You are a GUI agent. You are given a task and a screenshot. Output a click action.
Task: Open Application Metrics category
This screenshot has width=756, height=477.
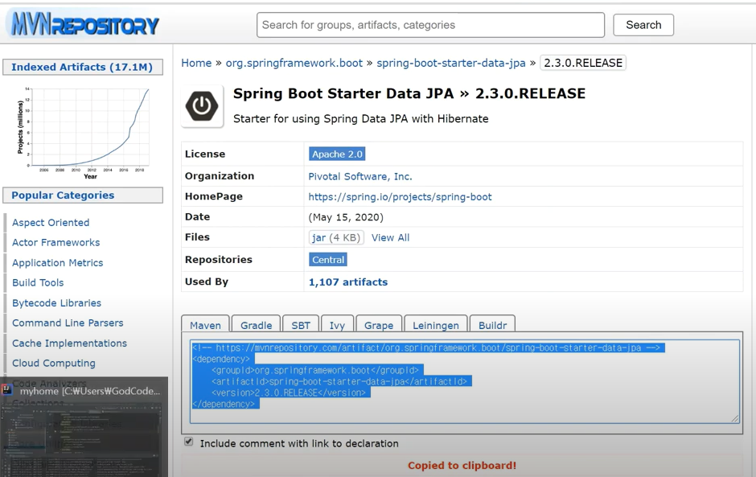tap(57, 263)
